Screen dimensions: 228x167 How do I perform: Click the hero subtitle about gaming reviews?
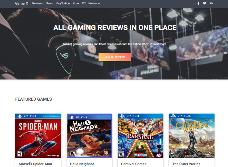point(115,44)
